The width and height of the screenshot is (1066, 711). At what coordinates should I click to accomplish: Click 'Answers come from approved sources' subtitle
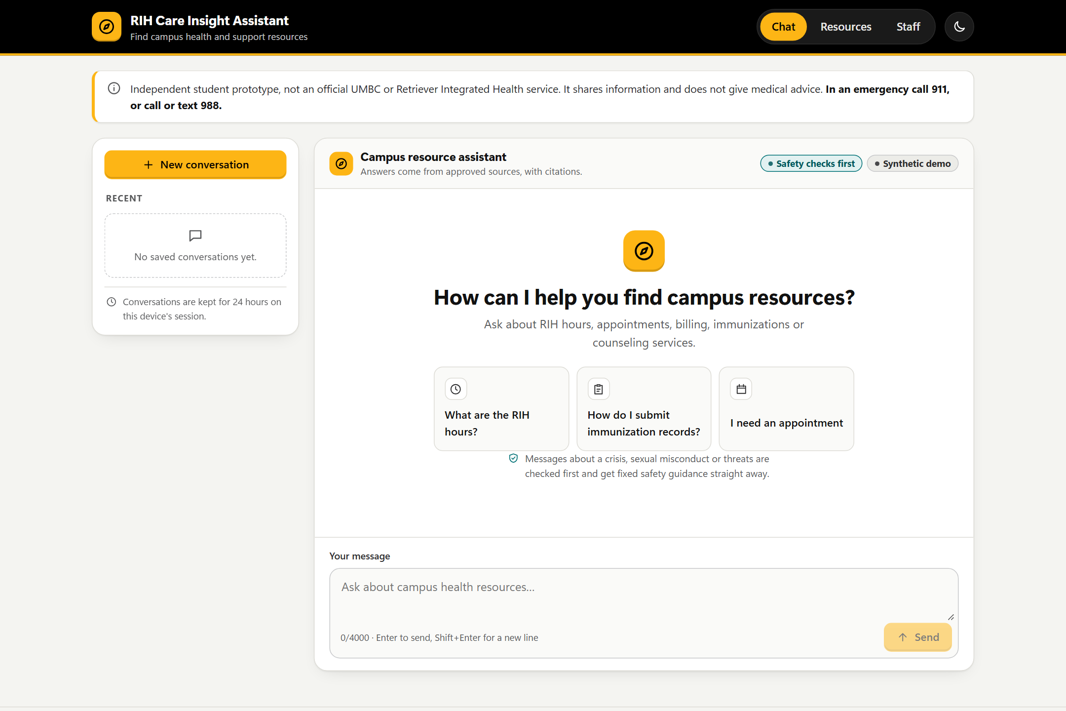471,171
